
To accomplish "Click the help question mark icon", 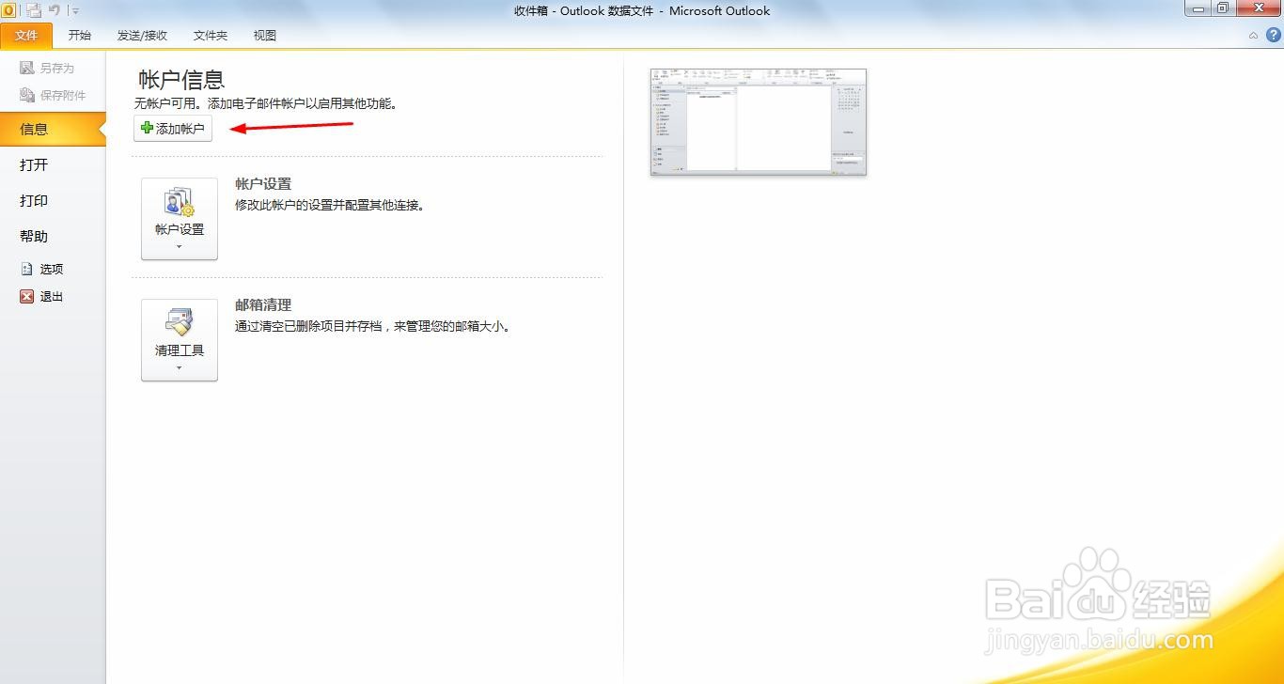I will point(1273,35).
